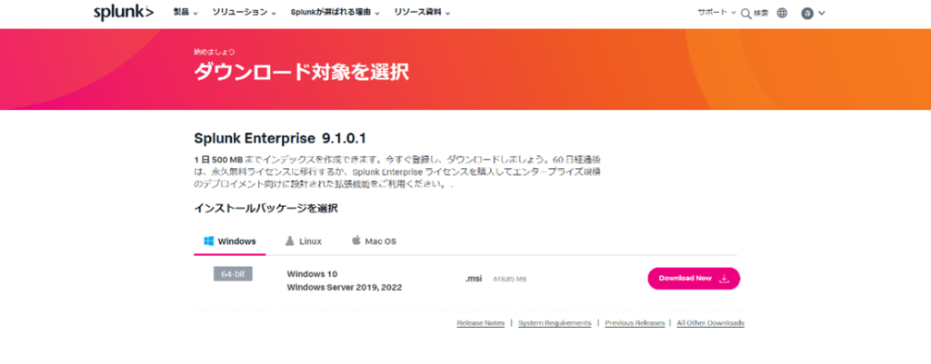Viewport: 931px width, 364px height.
Task: Open the user account avatar icon
Action: (x=807, y=13)
